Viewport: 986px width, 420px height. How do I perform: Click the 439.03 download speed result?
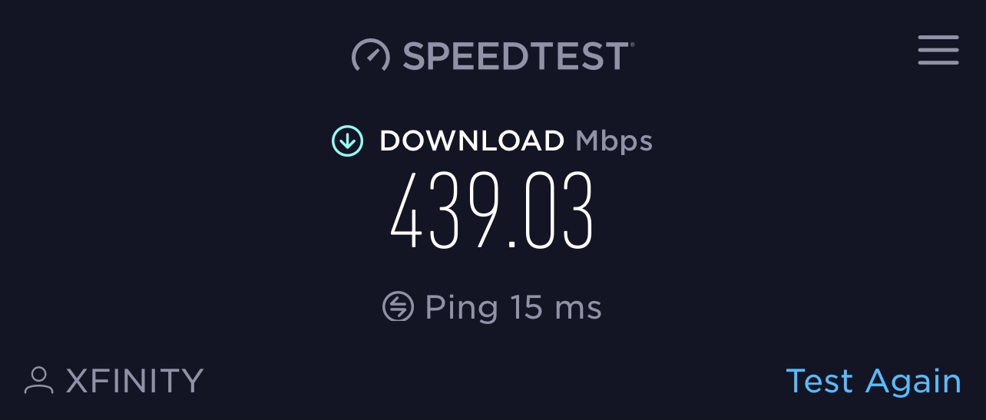(x=492, y=211)
